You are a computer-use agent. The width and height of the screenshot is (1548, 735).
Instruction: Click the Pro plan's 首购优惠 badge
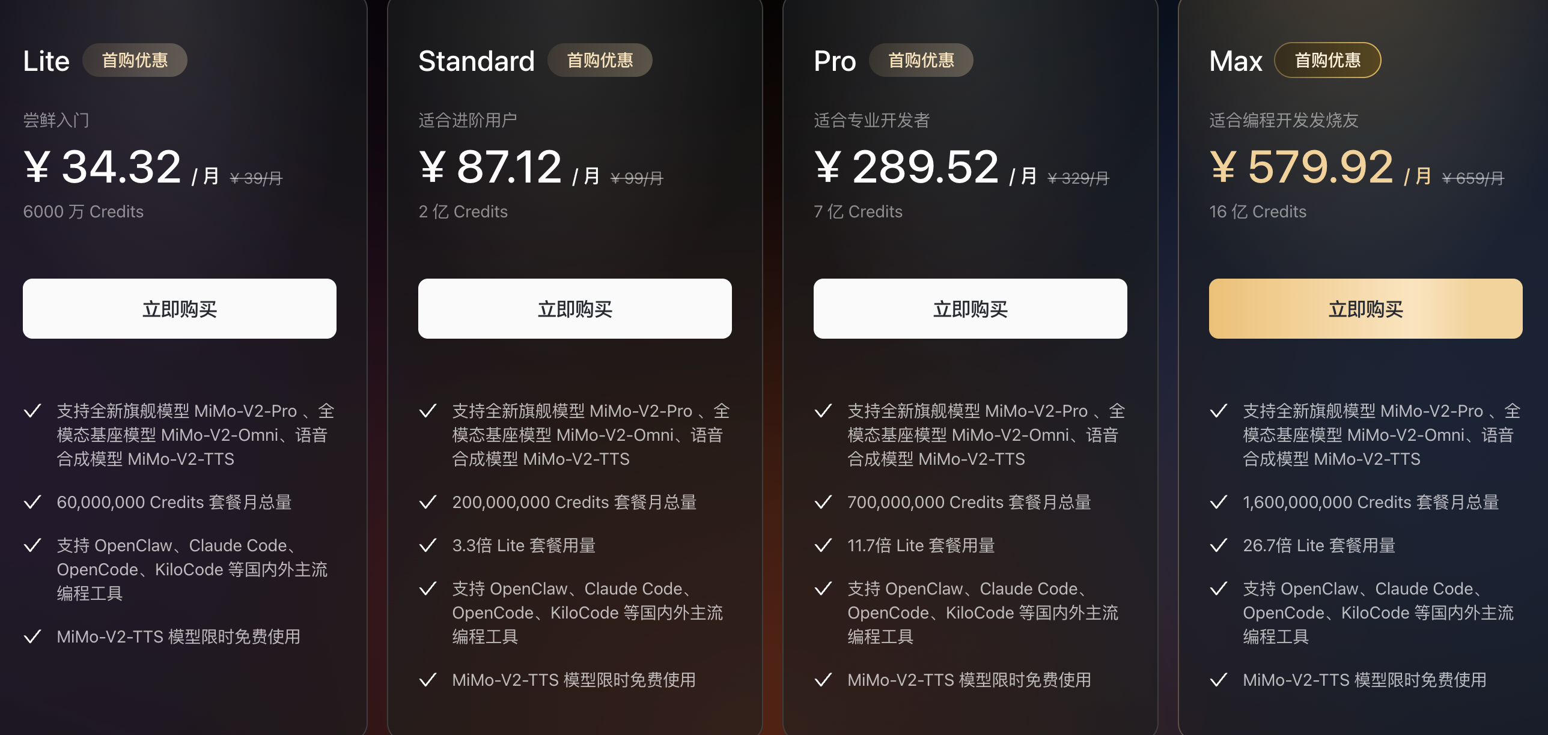pyautogui.click(x=921, y=60)
